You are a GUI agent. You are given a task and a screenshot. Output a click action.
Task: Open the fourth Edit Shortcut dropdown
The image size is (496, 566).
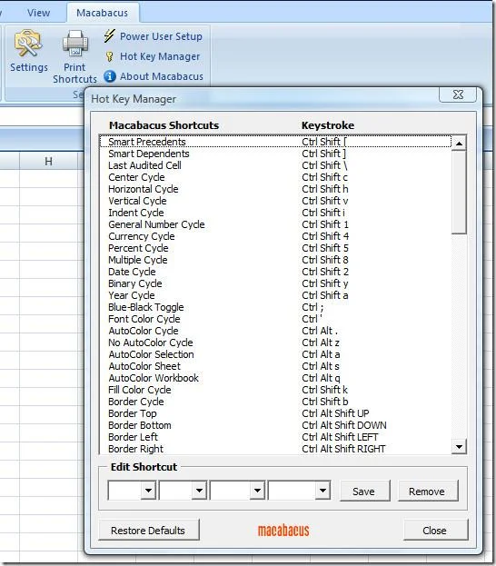322,491
